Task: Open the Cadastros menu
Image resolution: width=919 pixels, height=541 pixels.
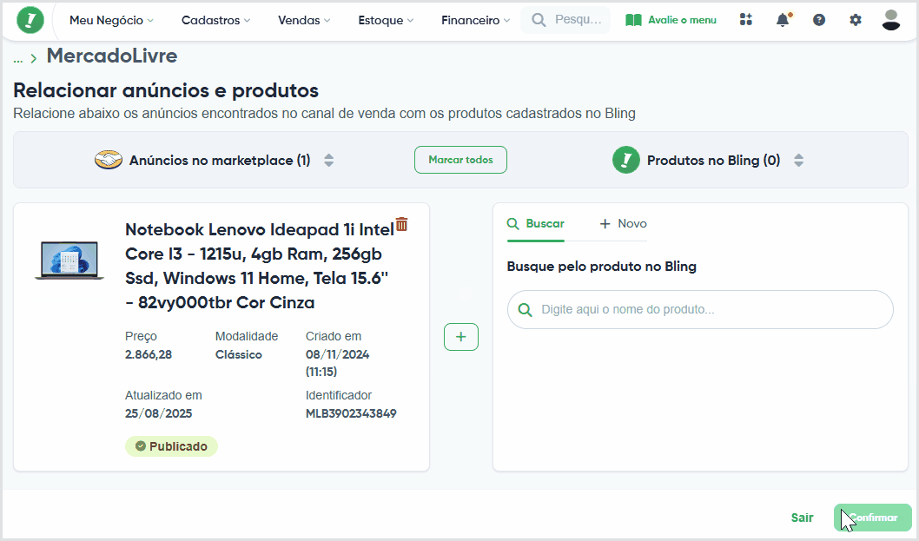Action: pos(215,20)
